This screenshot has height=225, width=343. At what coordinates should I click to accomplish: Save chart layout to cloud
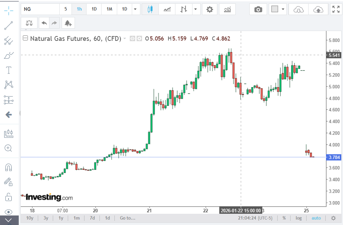tap(318, 9)
